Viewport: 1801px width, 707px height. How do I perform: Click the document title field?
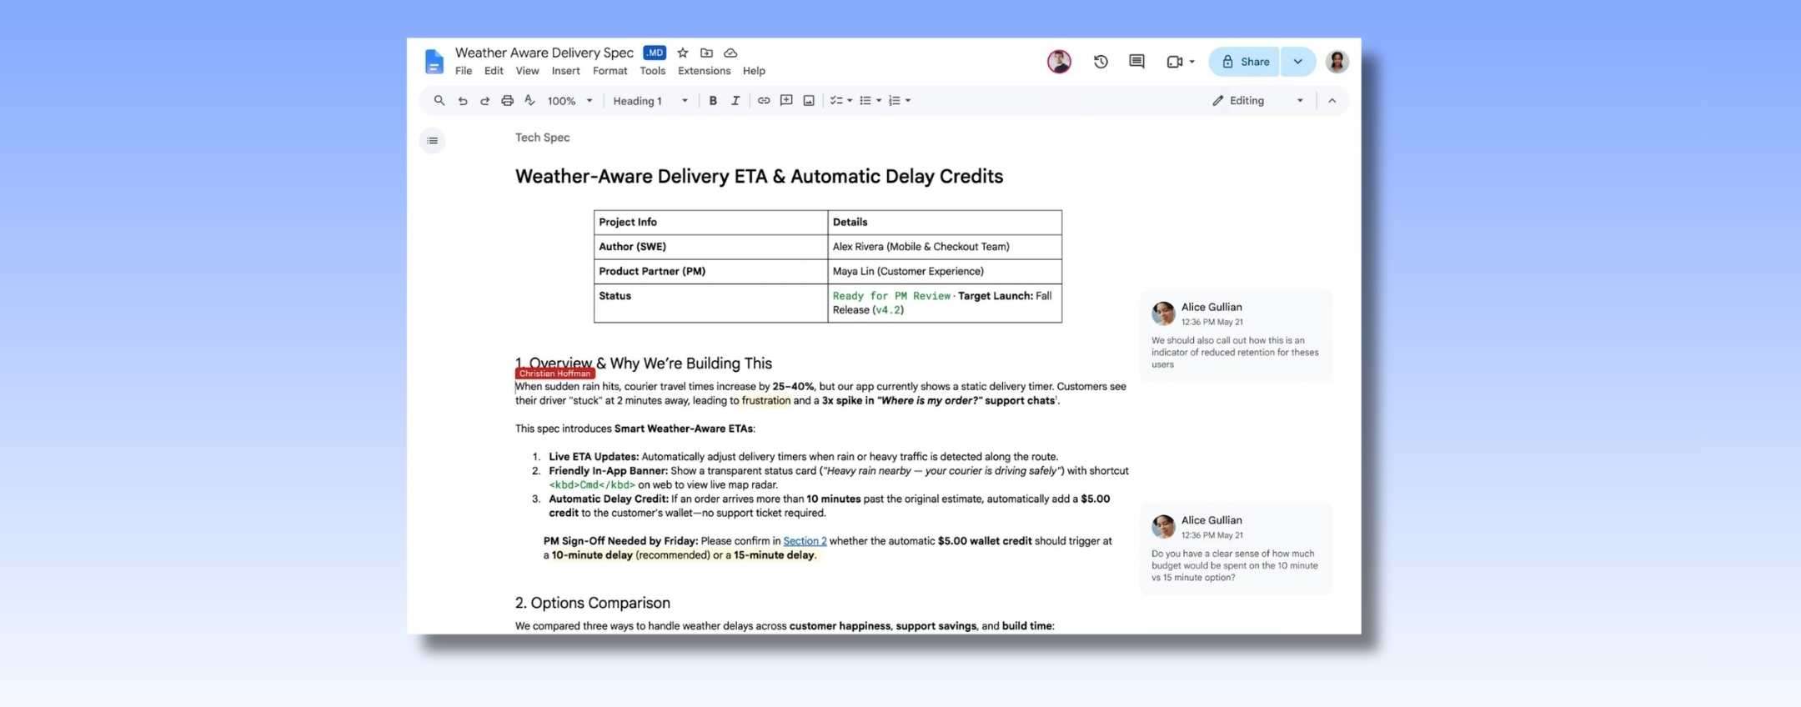click(544, 53)
